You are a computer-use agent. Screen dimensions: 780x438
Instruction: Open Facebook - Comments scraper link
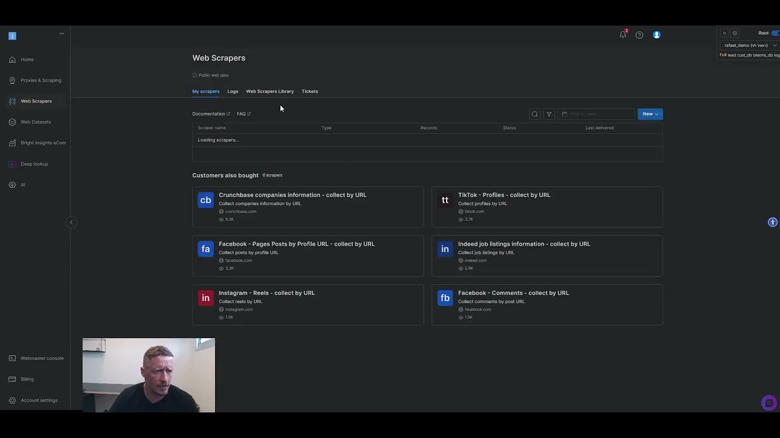tap(514, 293)
